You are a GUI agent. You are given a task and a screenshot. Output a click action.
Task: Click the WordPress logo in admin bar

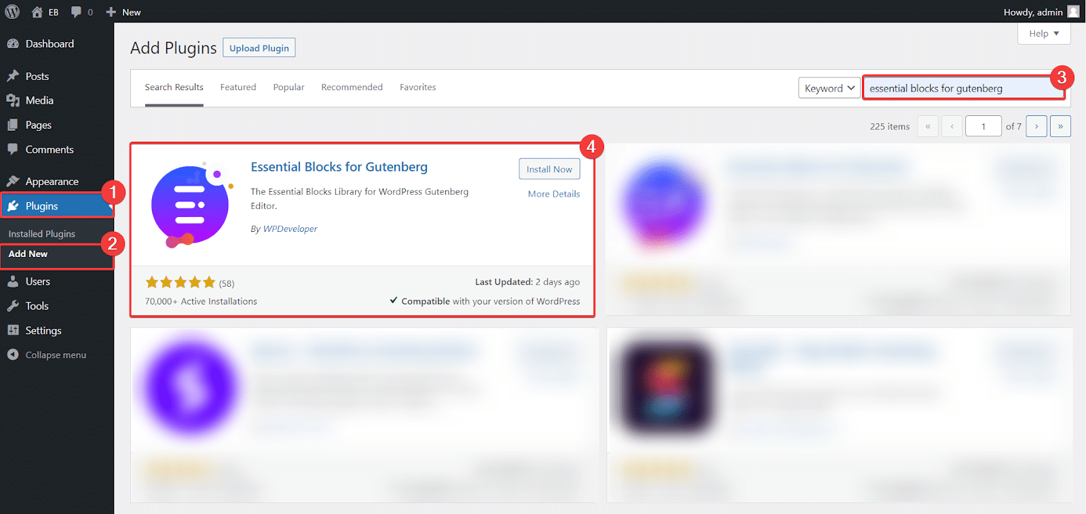12,12
